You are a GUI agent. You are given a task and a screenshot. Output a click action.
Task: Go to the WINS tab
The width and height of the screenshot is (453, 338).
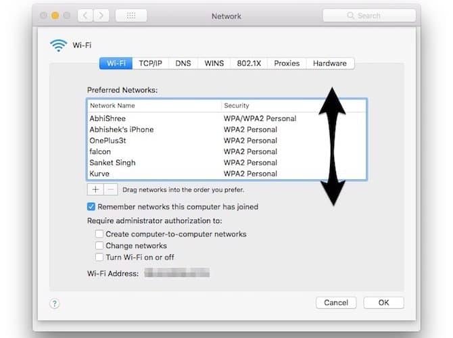click(x=214, y=64)
